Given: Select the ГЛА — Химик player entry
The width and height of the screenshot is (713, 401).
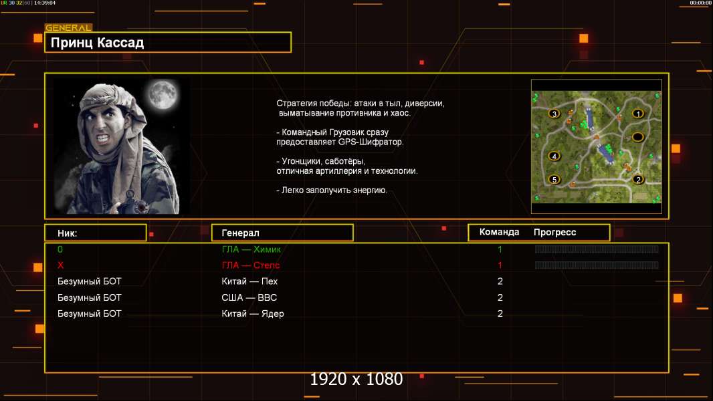Looking at the screenshot, I should (356, 249).
